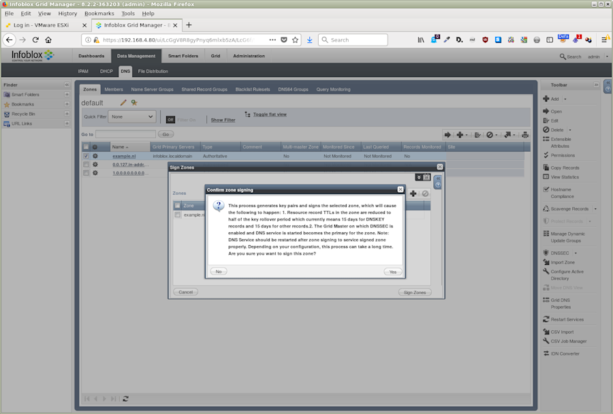Toggle the select-all checkbox in zones table header
613x414 pixels.
tap(86, 147)
